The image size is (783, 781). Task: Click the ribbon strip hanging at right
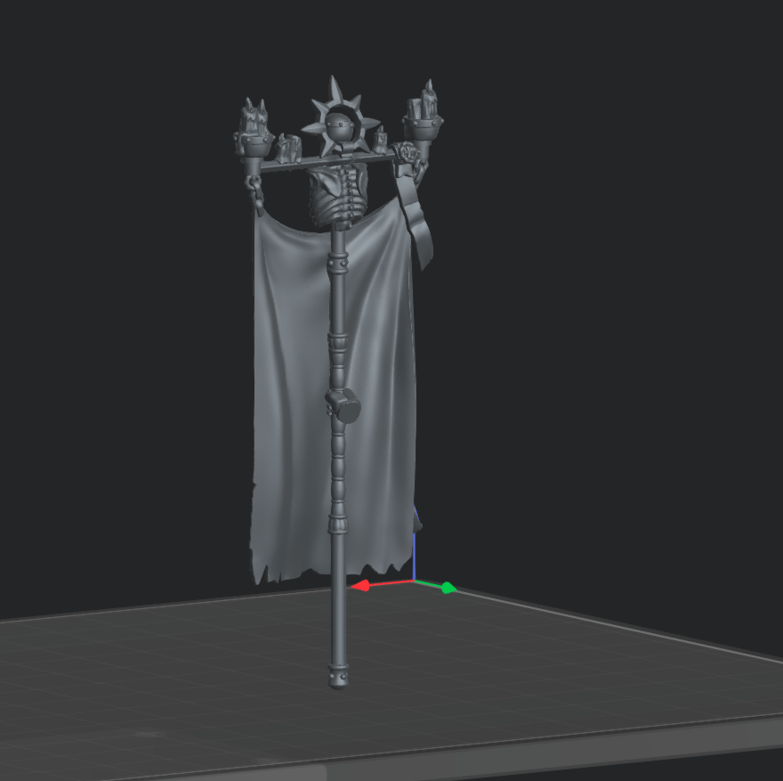[x=418, y=223]
